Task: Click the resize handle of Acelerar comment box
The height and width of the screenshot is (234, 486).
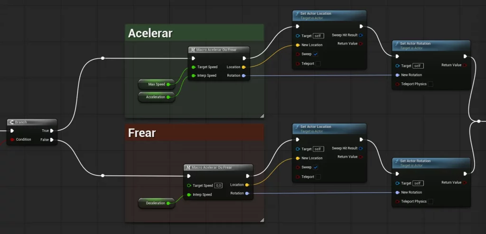Action: tap(262, 116)
